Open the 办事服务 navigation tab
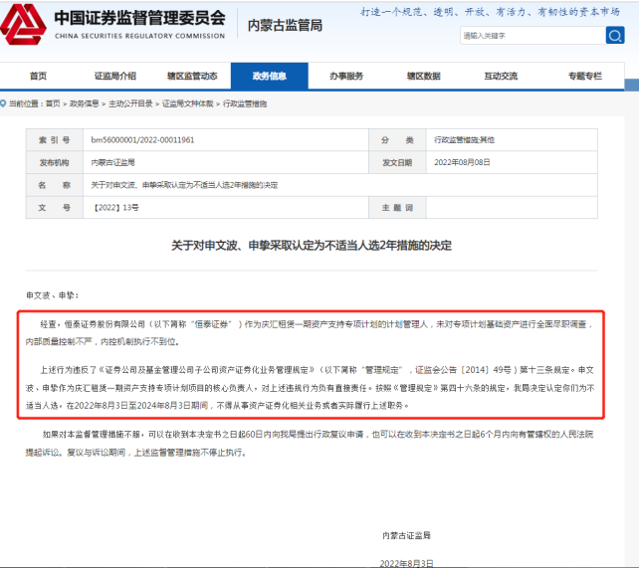 point(346,76)
